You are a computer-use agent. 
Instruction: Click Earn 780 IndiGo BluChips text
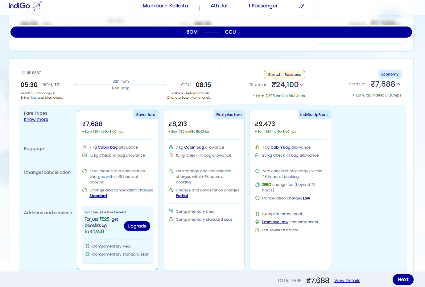[x=189, y=132]
